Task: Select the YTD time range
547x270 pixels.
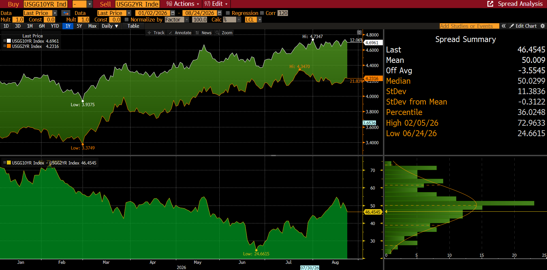Action: click(55, 26)
